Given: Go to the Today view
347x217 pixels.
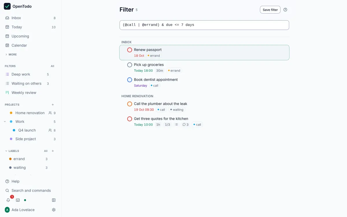Looking at the screenshot, I should click(x=31, y=27).
